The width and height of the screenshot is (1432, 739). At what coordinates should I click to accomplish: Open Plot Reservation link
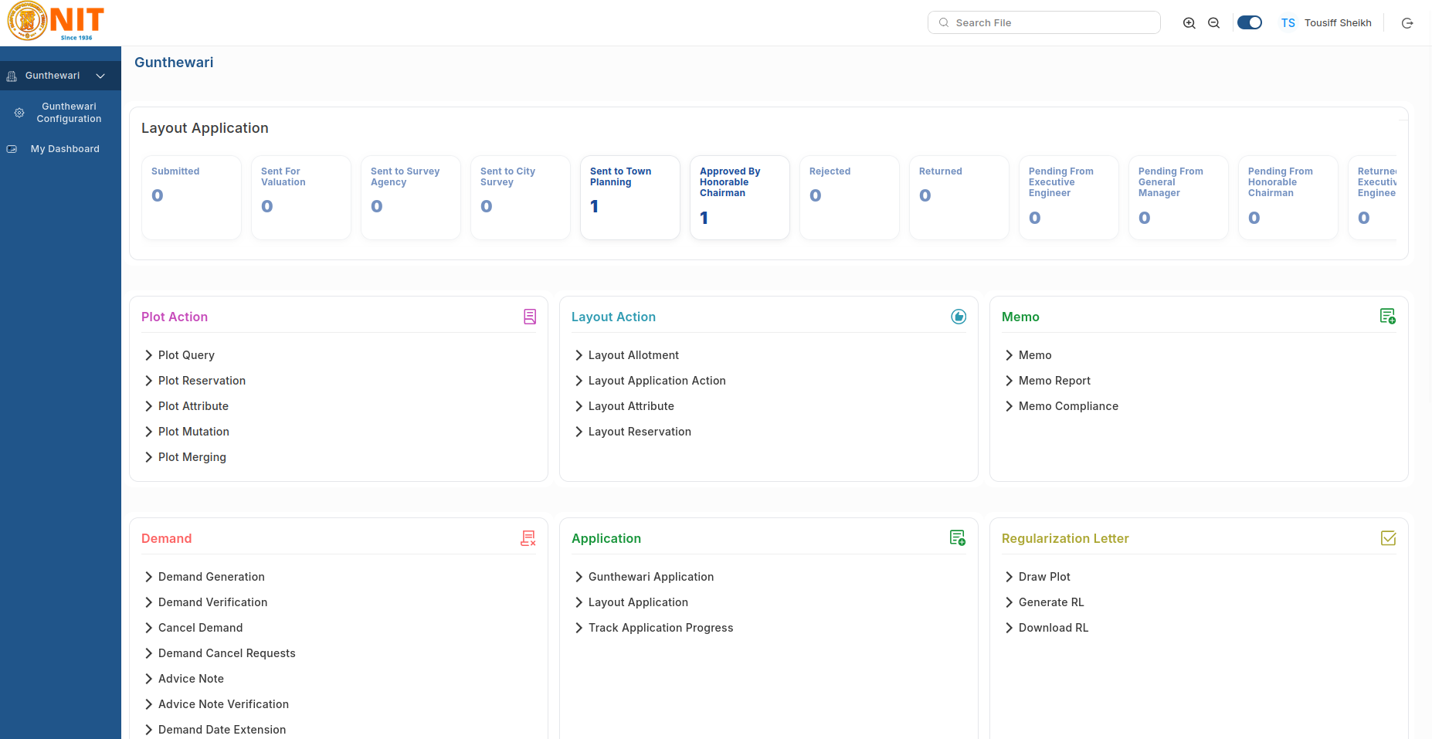pos(202,381)
